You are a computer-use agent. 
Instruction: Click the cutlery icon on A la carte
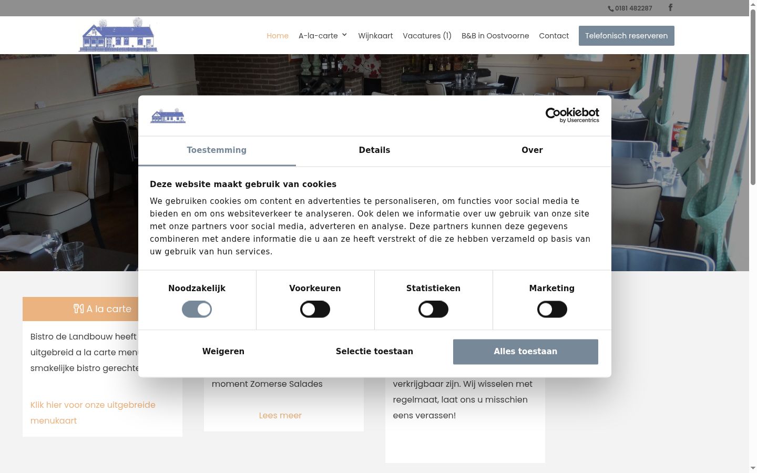78,309
